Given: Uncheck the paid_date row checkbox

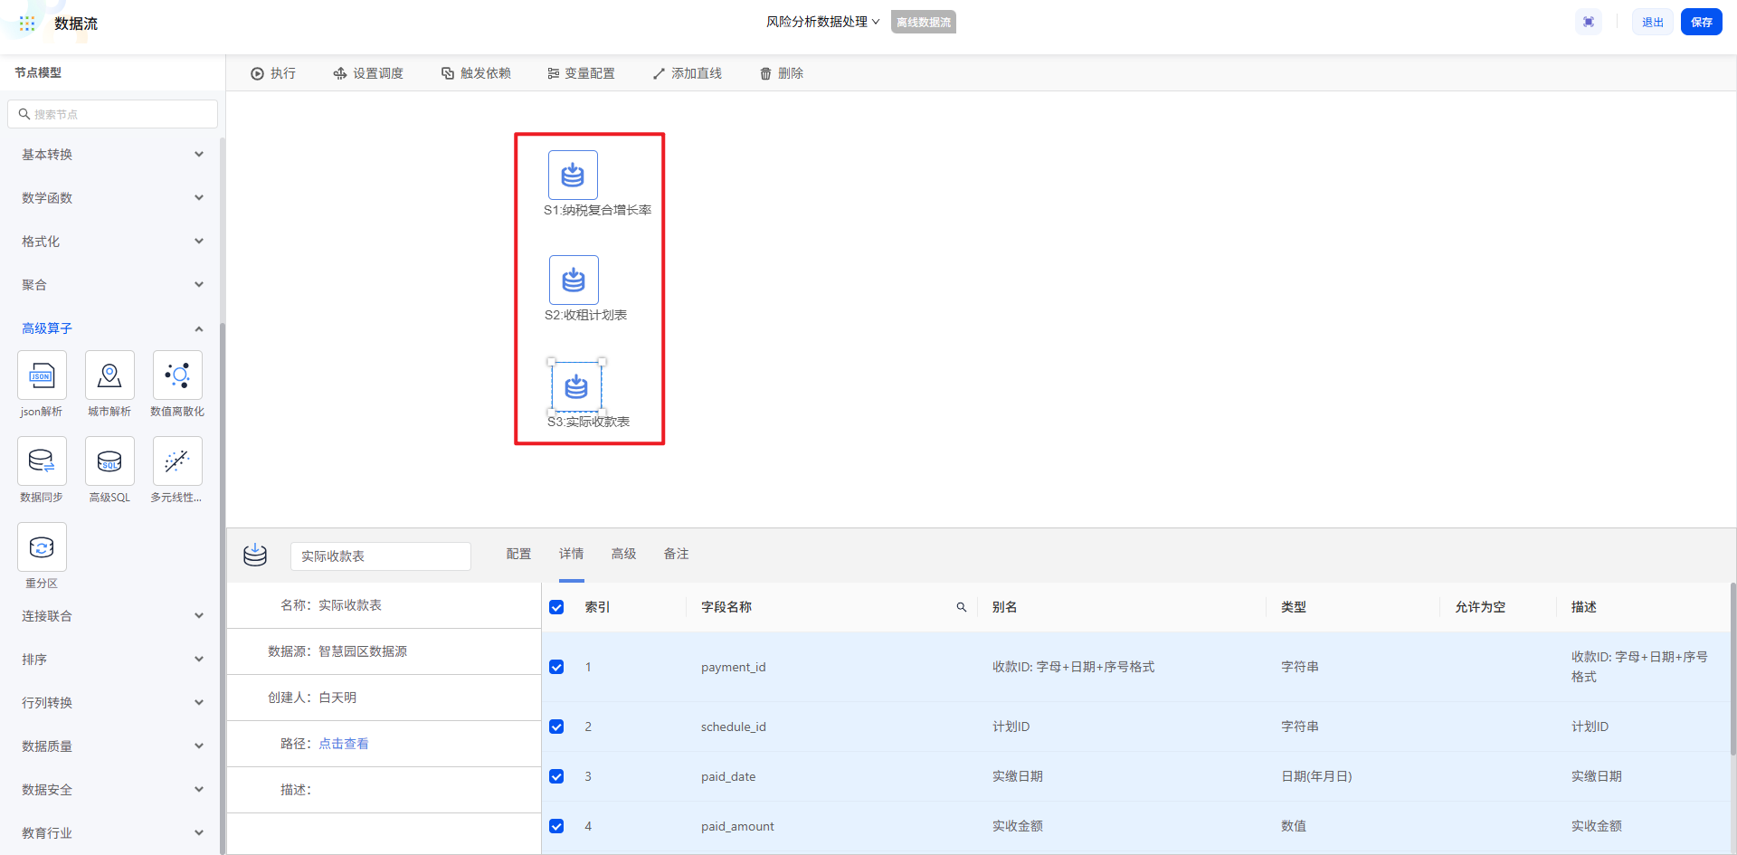Looking at the screenshot, I should click(556, 776).
